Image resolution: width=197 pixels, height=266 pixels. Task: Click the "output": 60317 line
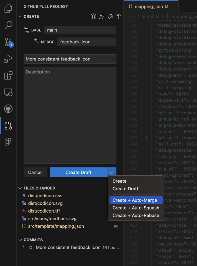pos(176,163)
